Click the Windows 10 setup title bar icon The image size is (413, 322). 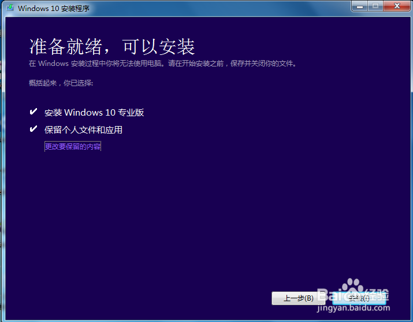pyautogui.click(x=10, y=8)
